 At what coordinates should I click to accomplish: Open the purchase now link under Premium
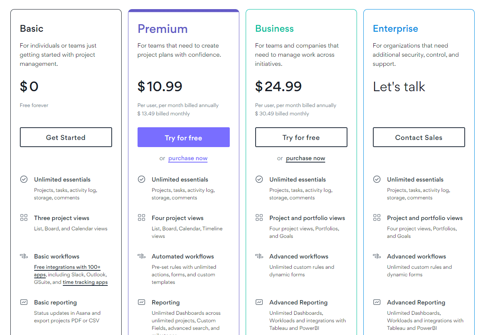(x=188, y=158)
